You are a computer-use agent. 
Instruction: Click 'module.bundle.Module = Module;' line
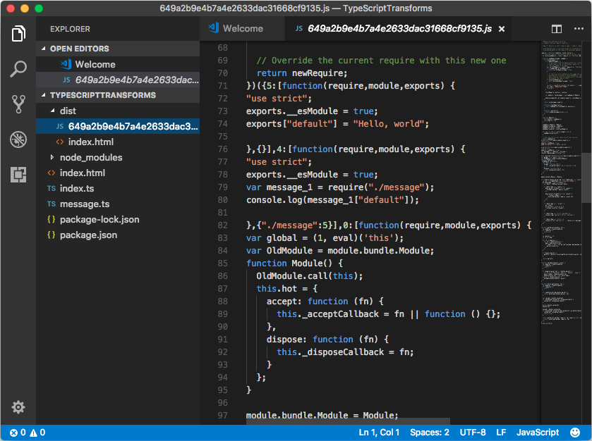pos(322,415)
